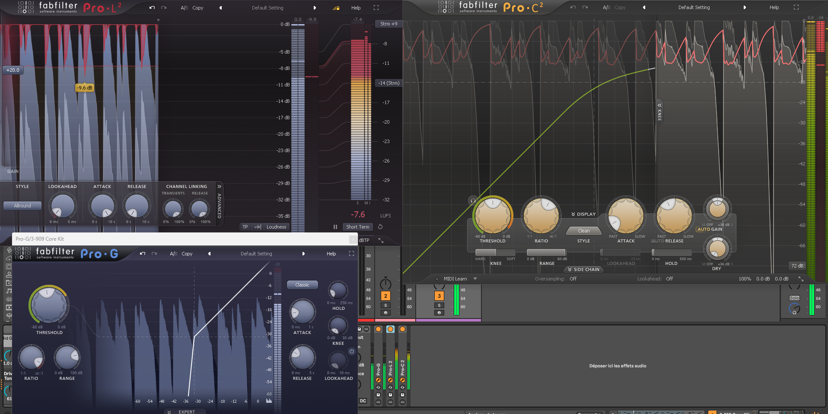Click the undo arrow in Pro-L 2 header

152,7
